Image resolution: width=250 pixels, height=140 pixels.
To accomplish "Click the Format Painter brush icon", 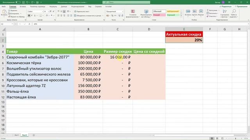I will [x=9, y=16].
